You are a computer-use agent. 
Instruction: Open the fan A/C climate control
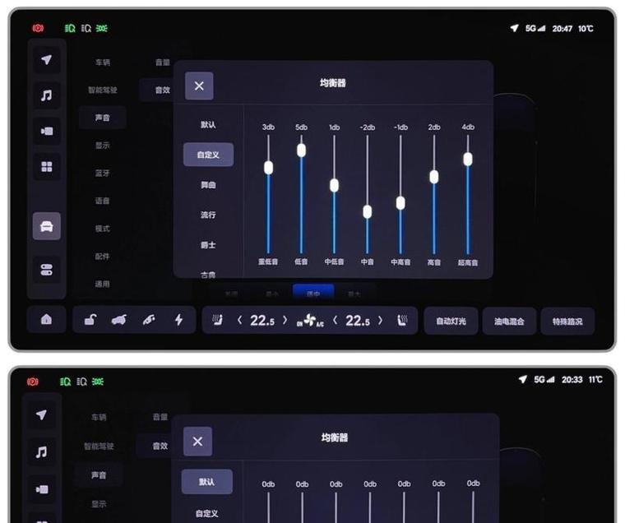click(x=310, y=320)
